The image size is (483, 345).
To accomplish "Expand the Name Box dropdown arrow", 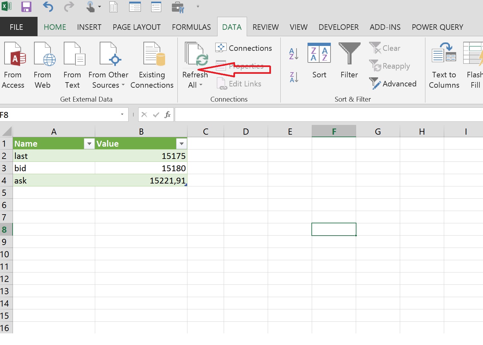I will tap(122, 114).
